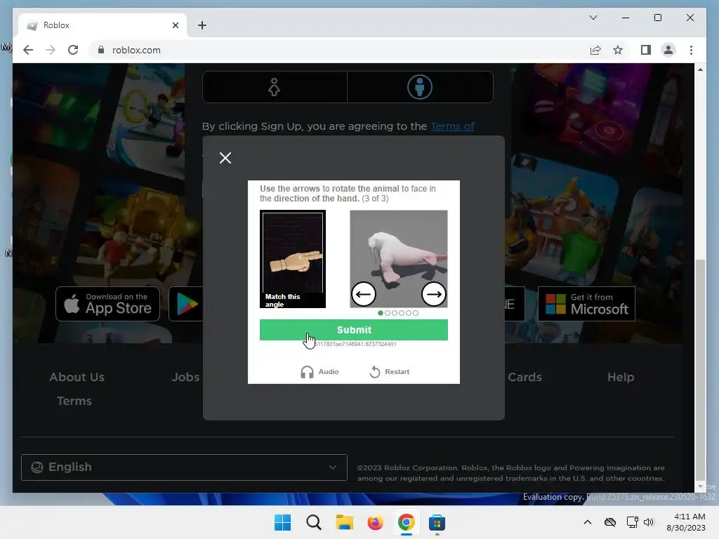This screenshot has height=539, width=719.
Task: Select the Roblox browser tab
Action: tap(103, 25)
